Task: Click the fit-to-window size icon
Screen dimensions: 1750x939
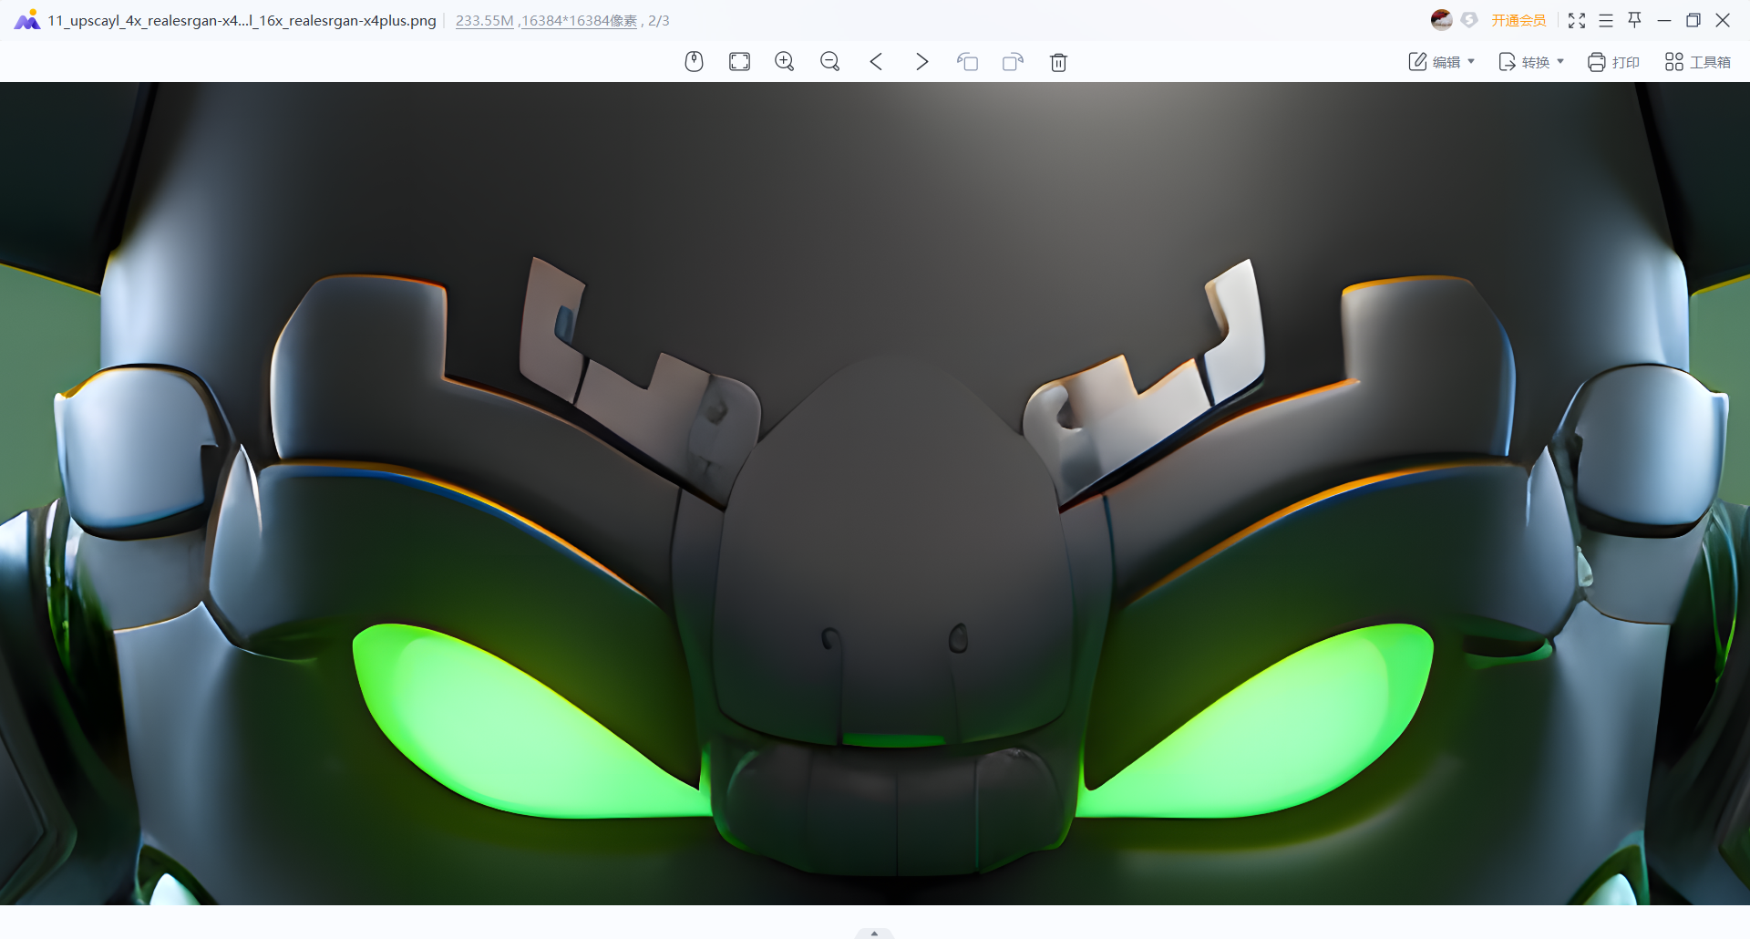Action: pos(739,62)
